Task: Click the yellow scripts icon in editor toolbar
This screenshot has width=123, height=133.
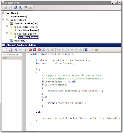Action: click(53, 50)
